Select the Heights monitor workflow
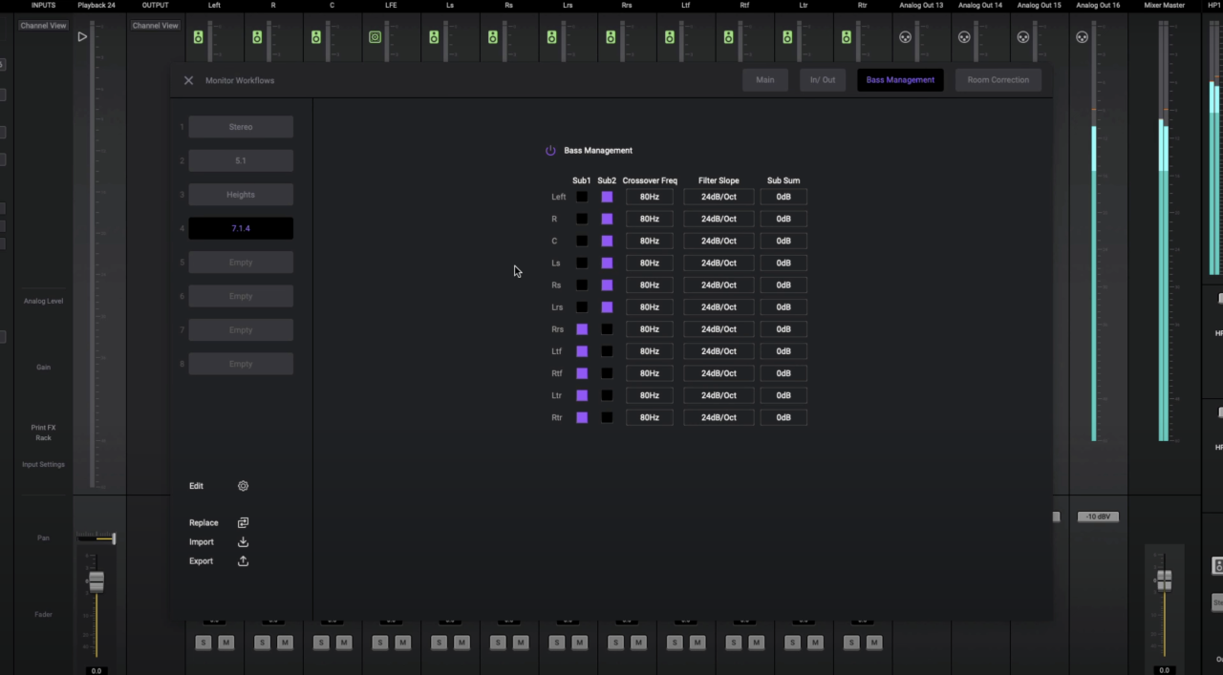The height and width of the screenshot is (675, 1223). [x=241, y=195]
